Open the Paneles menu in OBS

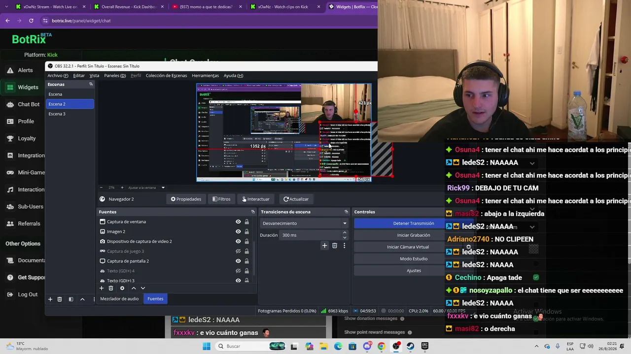pyautogui.click(x=115, y=75)
